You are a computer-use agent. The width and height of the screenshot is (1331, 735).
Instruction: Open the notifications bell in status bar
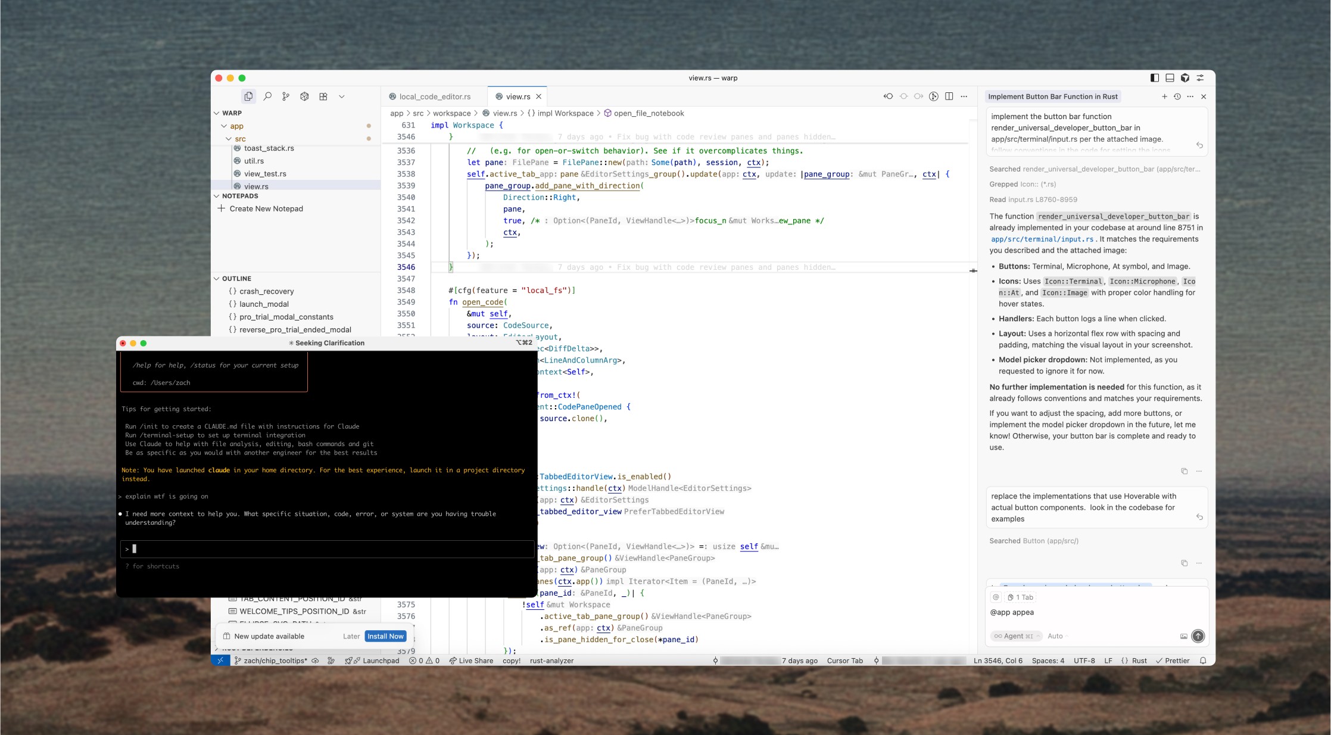tap(1203, 661)
